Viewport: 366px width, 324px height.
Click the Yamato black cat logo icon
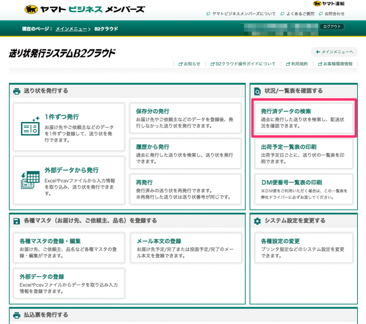tap(31, 9)
